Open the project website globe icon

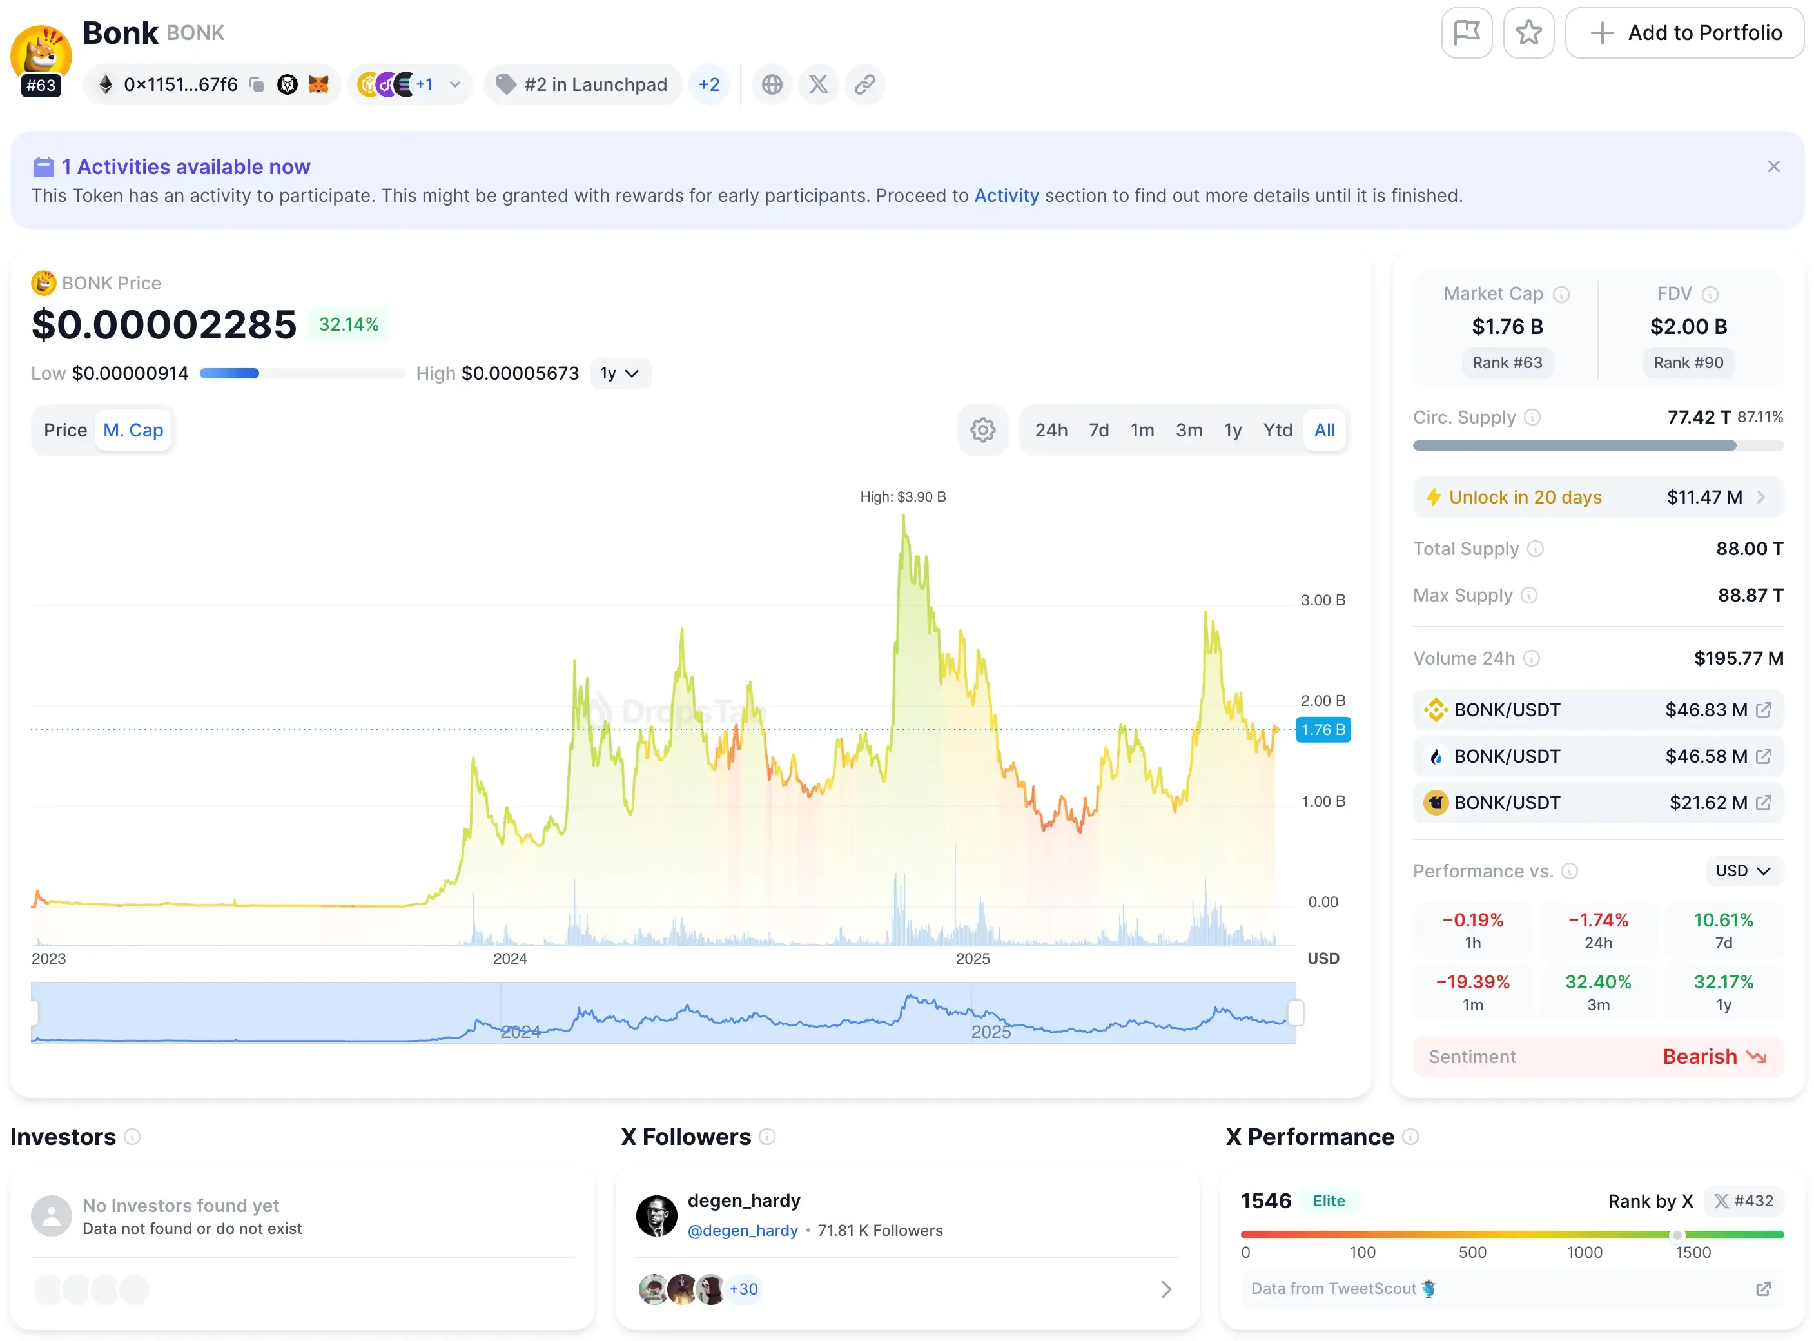click(x=772, y=84)
